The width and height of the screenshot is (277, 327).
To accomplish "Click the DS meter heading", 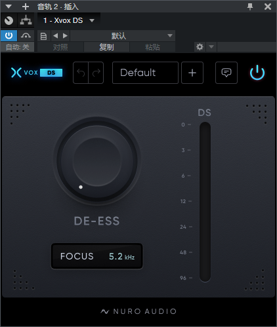I will [204, 113].
